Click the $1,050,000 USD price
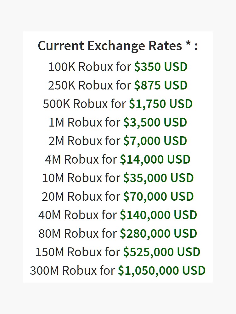The image size is (236, 314). 162,271
